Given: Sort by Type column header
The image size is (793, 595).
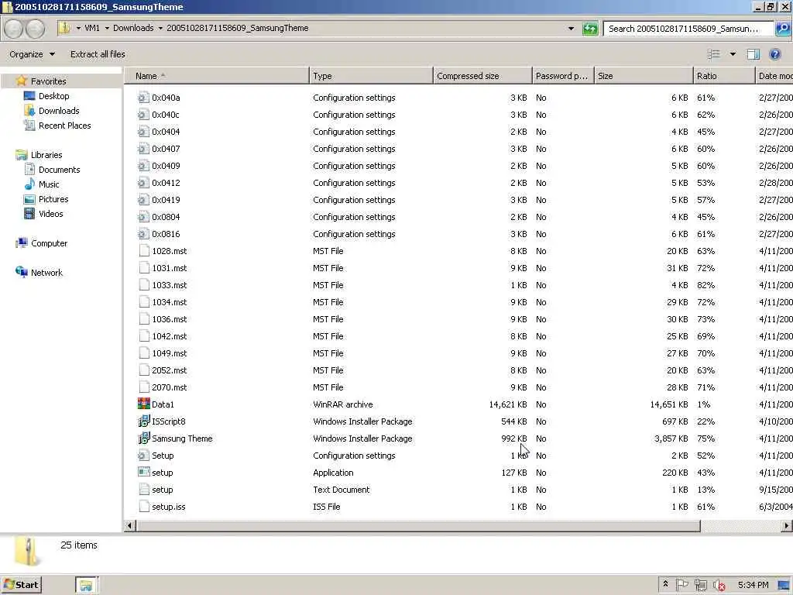Looking at the screenshot, I should (371, 76).
